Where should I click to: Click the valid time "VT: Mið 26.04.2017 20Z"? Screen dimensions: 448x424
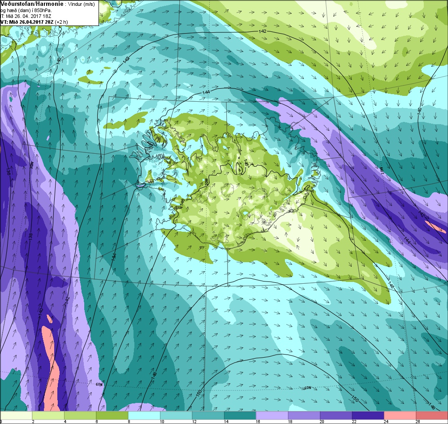26,22
